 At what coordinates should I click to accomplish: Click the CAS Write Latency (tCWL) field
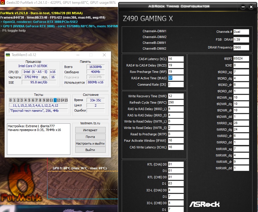point(176,147)
